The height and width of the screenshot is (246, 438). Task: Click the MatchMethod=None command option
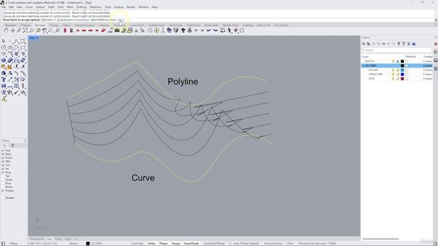[103, 20]
